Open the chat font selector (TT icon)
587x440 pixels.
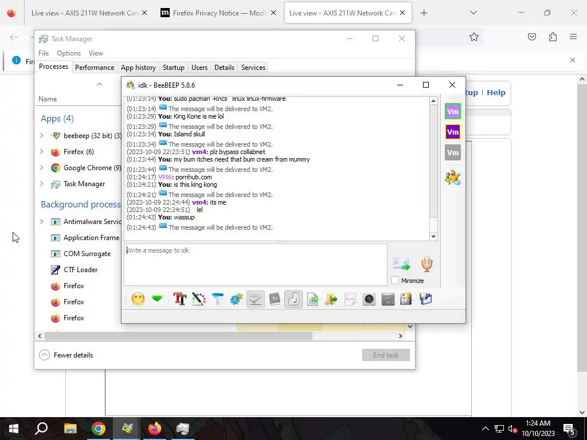pyautogui.click(x=179, y=299)
